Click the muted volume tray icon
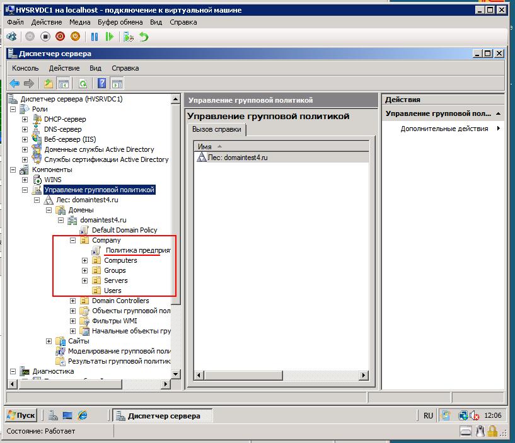This screenshot has height=443, width=515. [x=474, y=416]
